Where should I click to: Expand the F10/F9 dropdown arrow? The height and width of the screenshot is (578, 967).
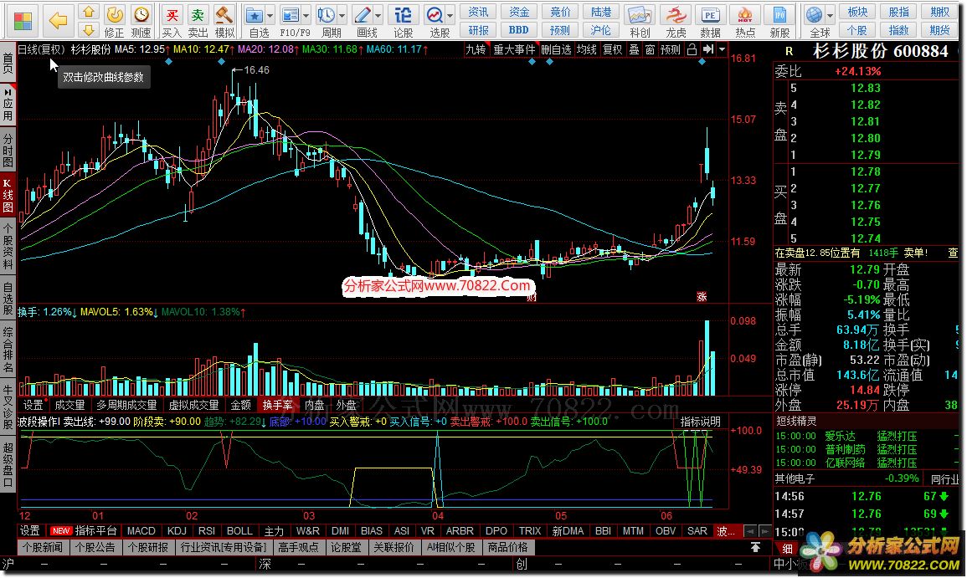point(306,15)
